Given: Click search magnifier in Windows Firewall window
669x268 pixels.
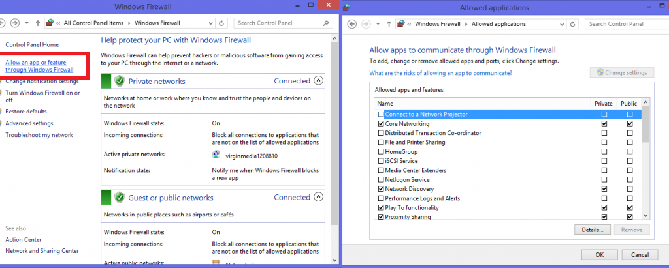Looking at the screenshot, I should pyautogui.click(x=326, y=23).
